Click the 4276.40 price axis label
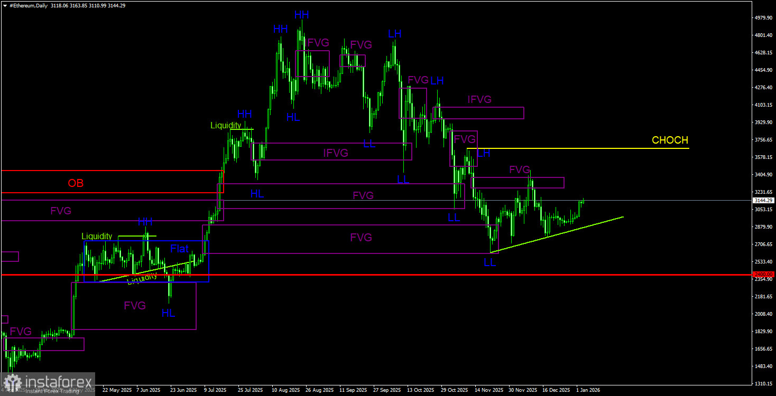776x396 pixels. [763, 88]
